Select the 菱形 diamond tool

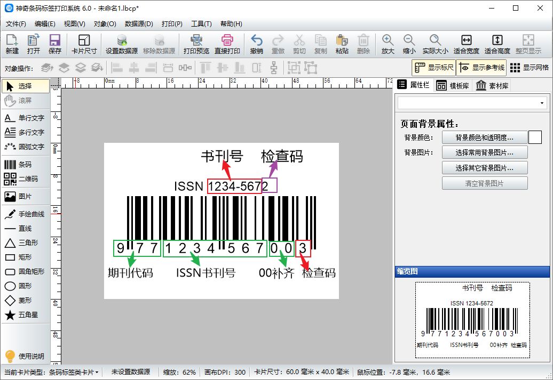pyautogui.click(x=25, y=301)
